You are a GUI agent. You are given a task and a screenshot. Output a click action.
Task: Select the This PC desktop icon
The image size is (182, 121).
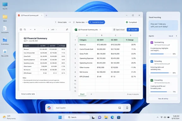click(5, 6)
